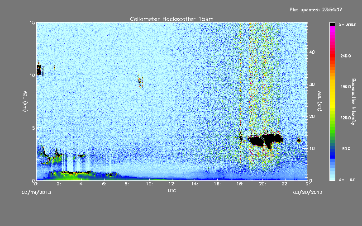Click the 'Plot updated: 23:54:07' timestamp

[316, 9]
